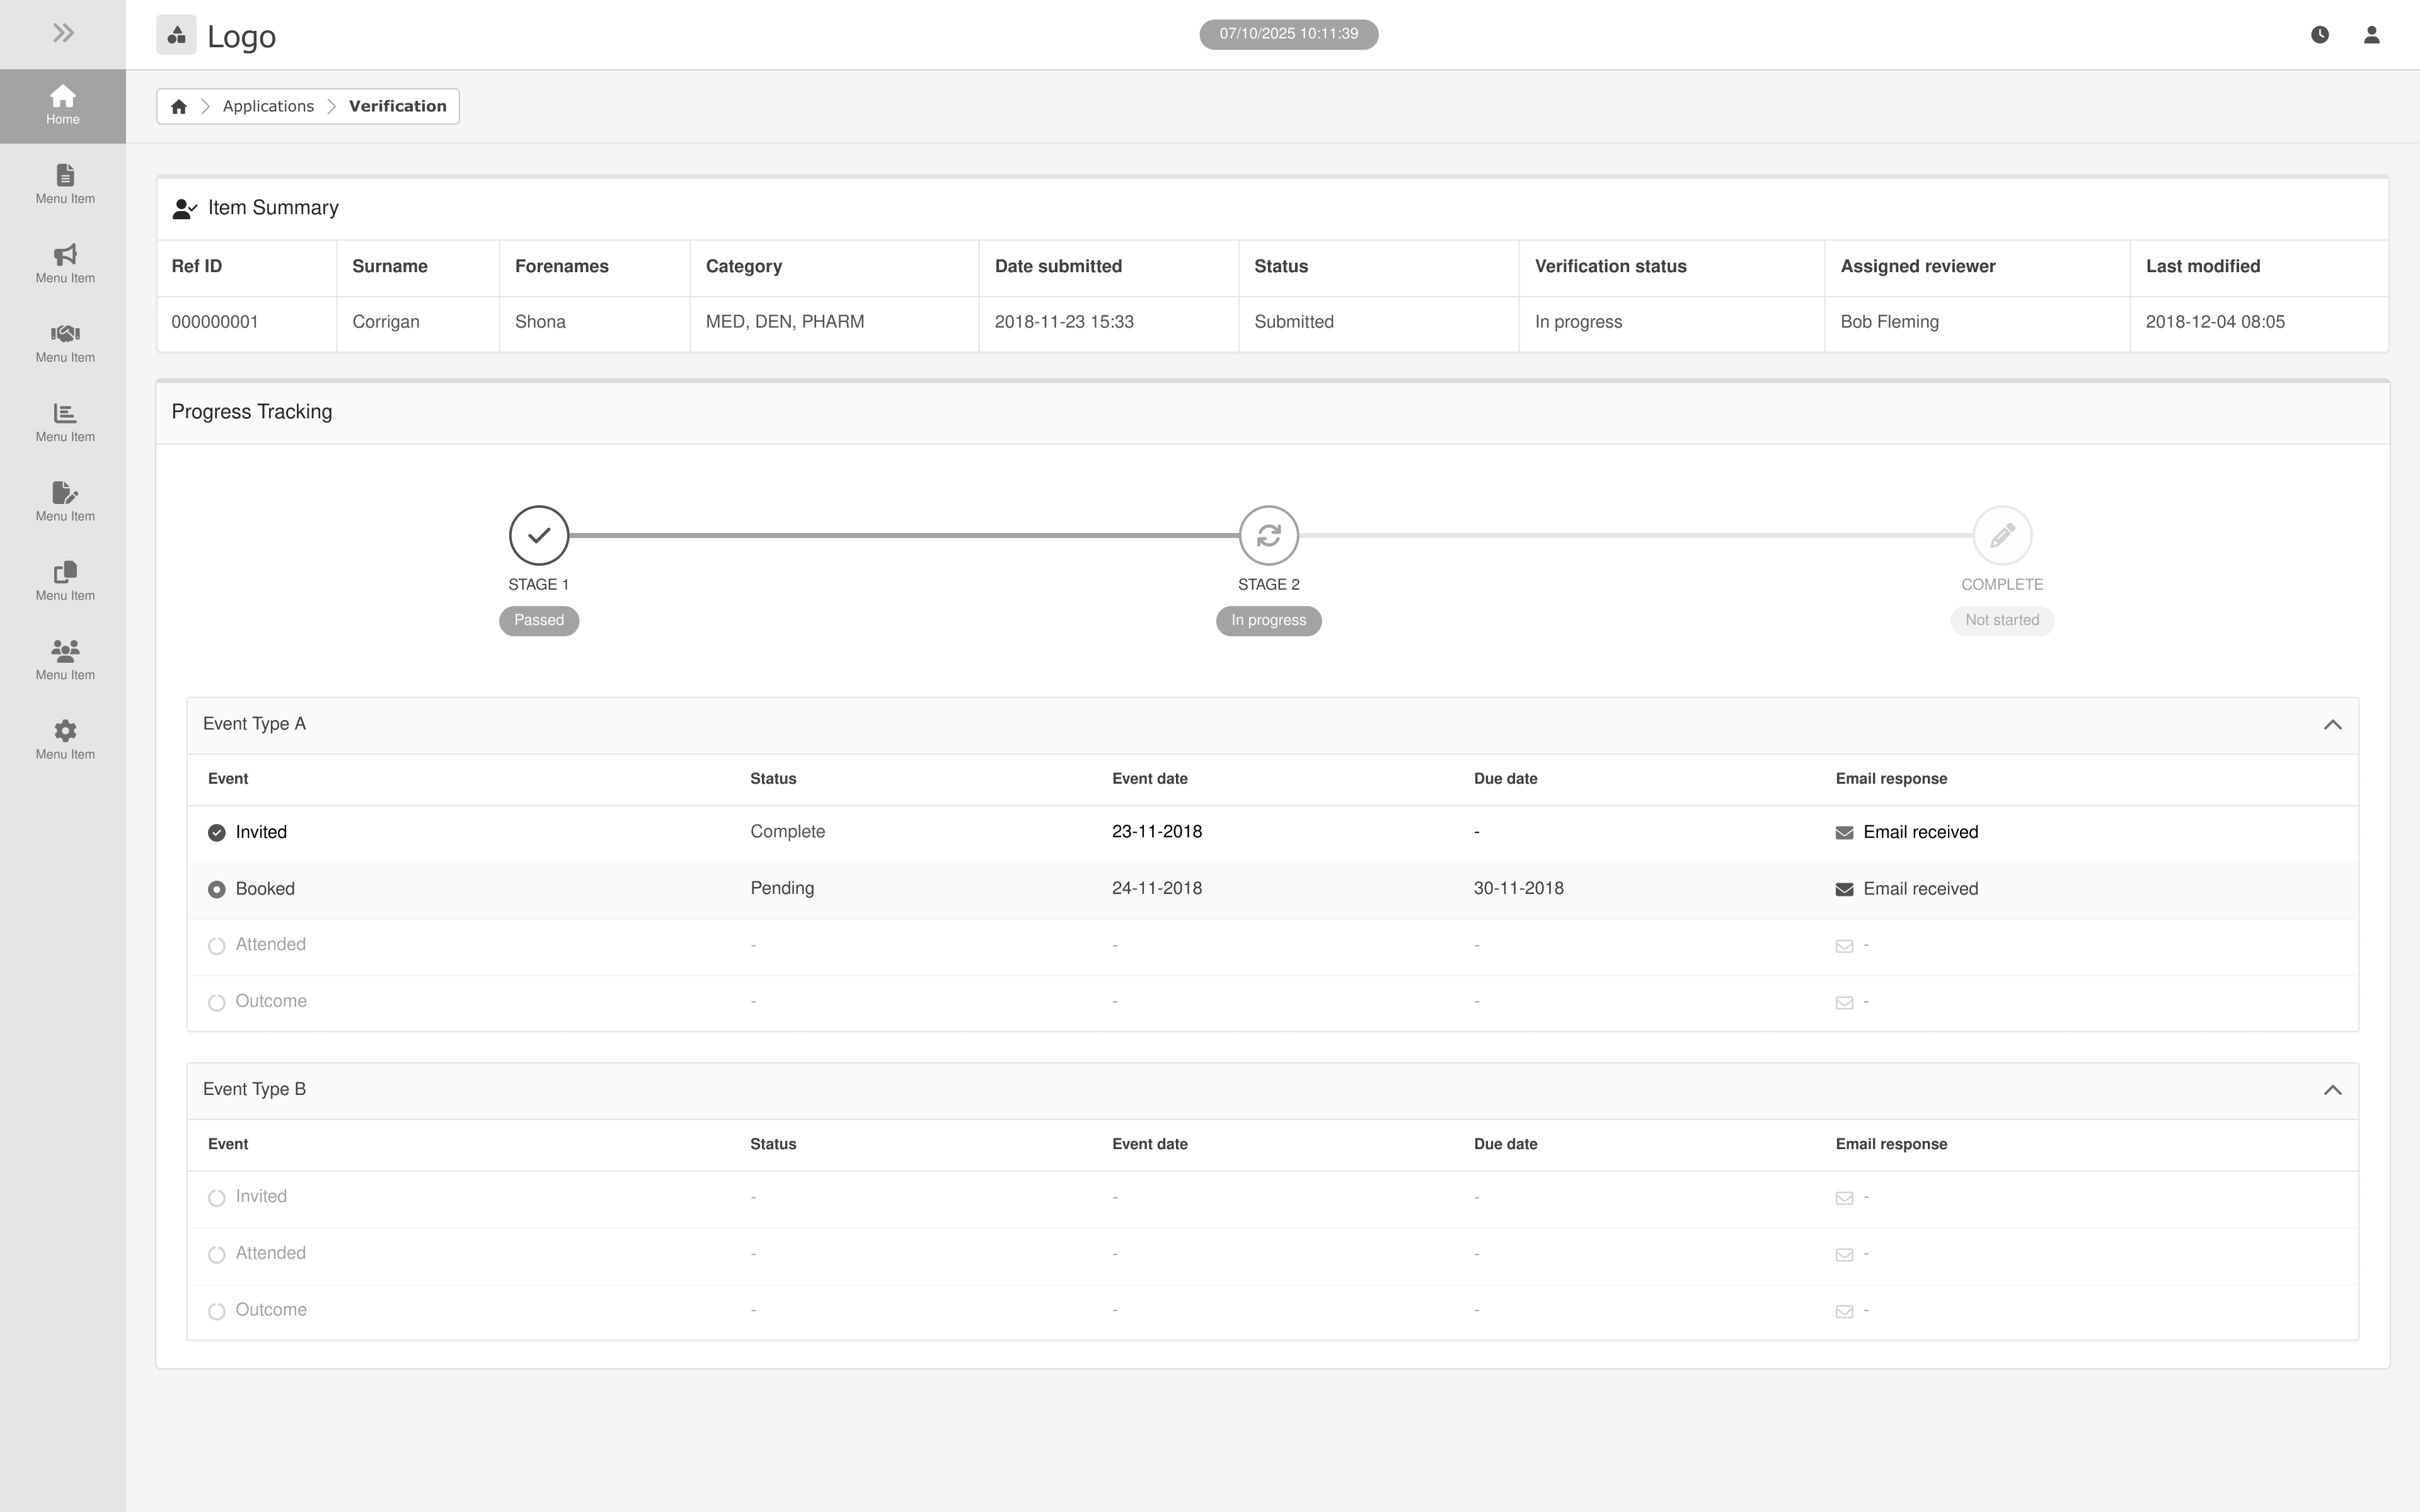Click the envelope icon in Invited row, Type B

pyautogui.click(x=1844, y=1198)
